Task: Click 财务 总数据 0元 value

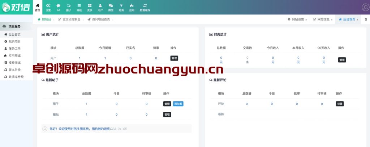Action: (x=221, y=60)
